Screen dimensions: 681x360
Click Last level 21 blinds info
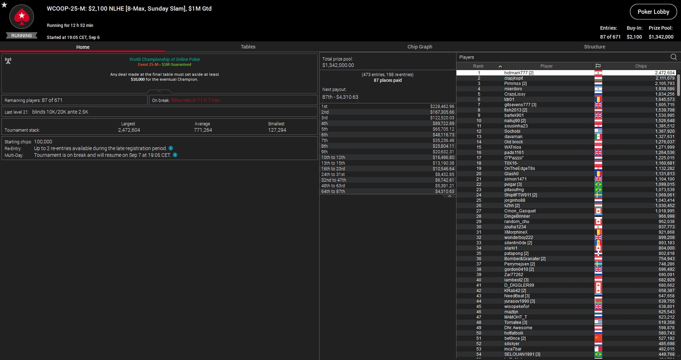(160, 112)
